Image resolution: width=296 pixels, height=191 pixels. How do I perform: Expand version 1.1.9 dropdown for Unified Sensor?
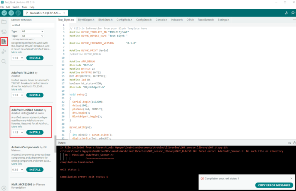[x=18, y=132]
